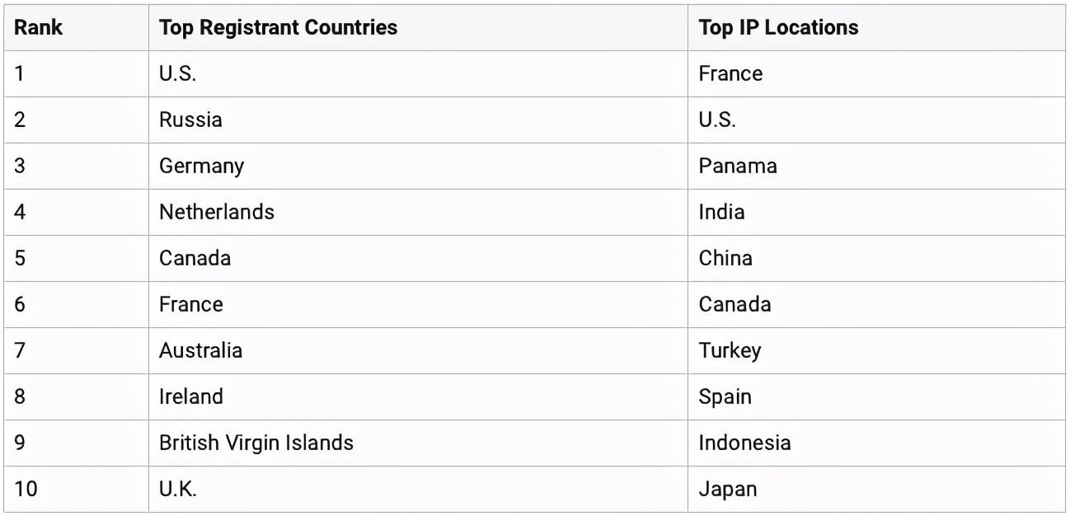Select the British Virgin Islands cell

(x=256, y=443)
